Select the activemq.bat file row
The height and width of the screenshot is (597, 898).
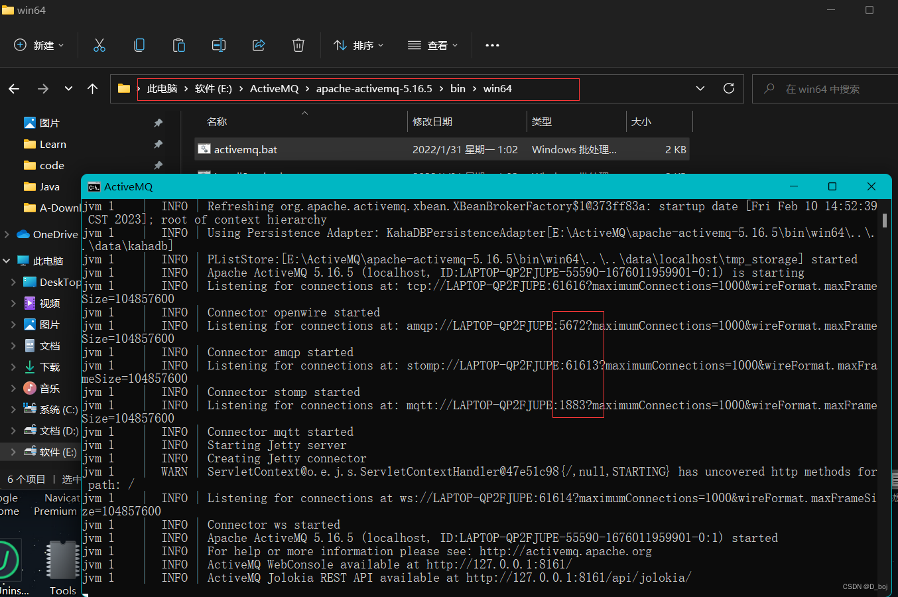442,149
